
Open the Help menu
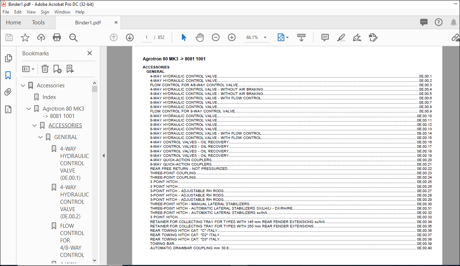pyautogui.click(x=80, y=12)
